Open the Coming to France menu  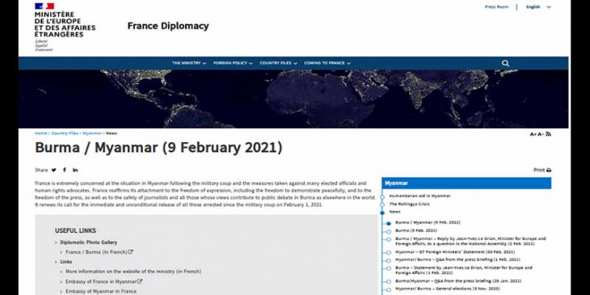pos(327,63)
